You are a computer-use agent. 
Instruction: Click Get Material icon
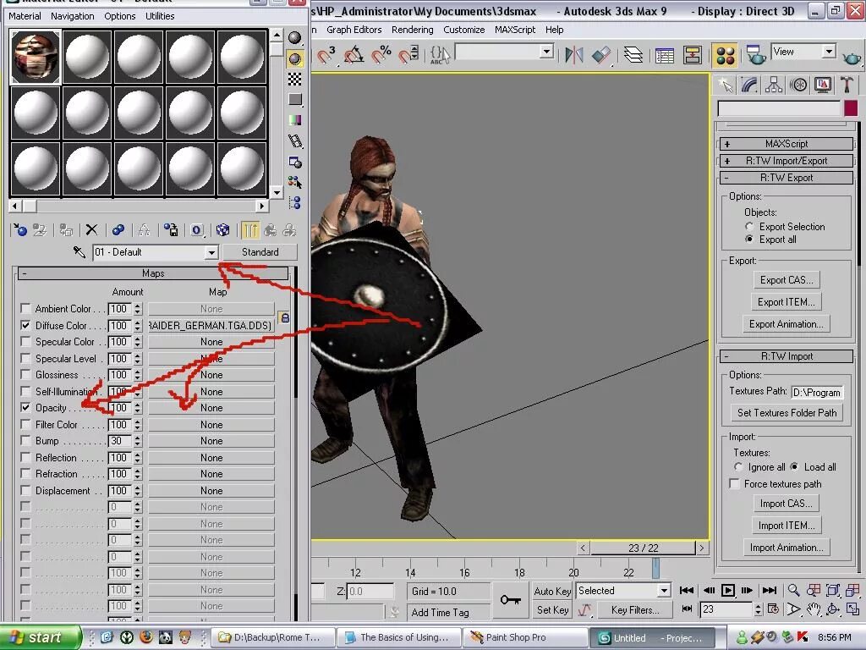[x=20, y=229]
